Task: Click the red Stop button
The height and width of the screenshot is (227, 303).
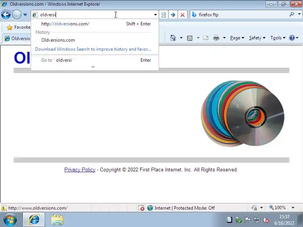Action: tap(183, 15)
